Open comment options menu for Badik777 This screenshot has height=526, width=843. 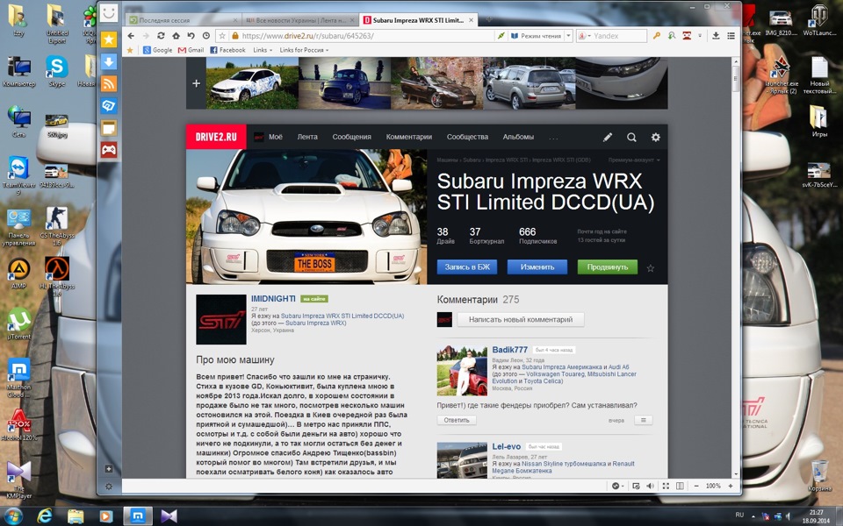[x=643, y=420]
